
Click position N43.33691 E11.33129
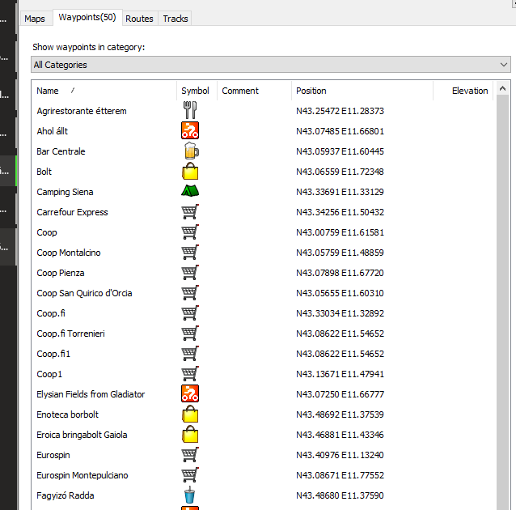(340, 192)
